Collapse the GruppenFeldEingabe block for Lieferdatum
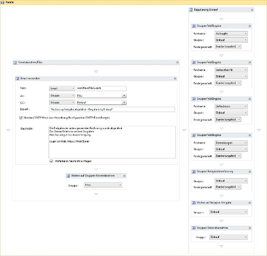The width and height of the screenshot is (267, 256). point(249,99)
